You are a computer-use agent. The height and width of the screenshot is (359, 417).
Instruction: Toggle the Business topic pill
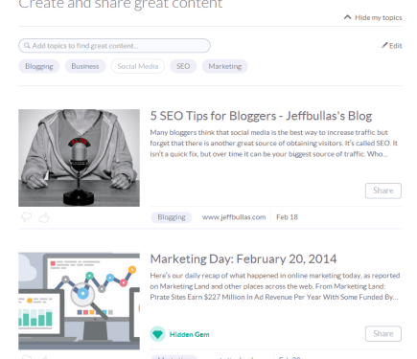coord(85,66)
